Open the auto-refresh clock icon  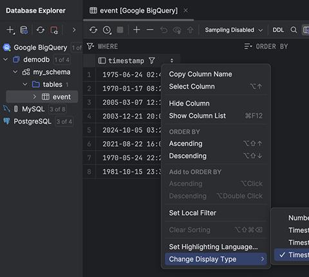[107, 30]
